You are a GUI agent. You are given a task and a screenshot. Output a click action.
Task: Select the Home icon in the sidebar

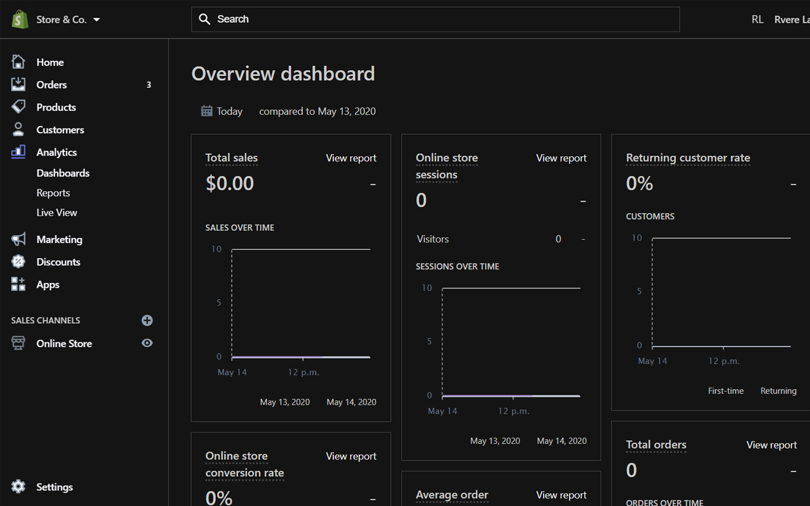tap(19, 61)
